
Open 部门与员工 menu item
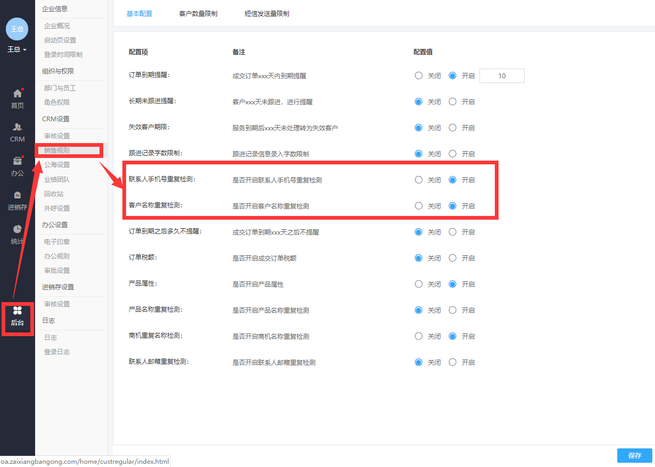click(60, 88)
